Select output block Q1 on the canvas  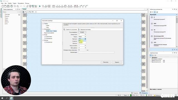click(143, 15)
